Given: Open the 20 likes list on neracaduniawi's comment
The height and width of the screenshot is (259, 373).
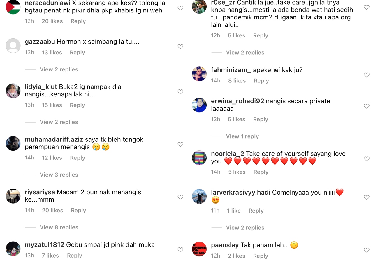Looking at the screenshot, I should point(52,21).
